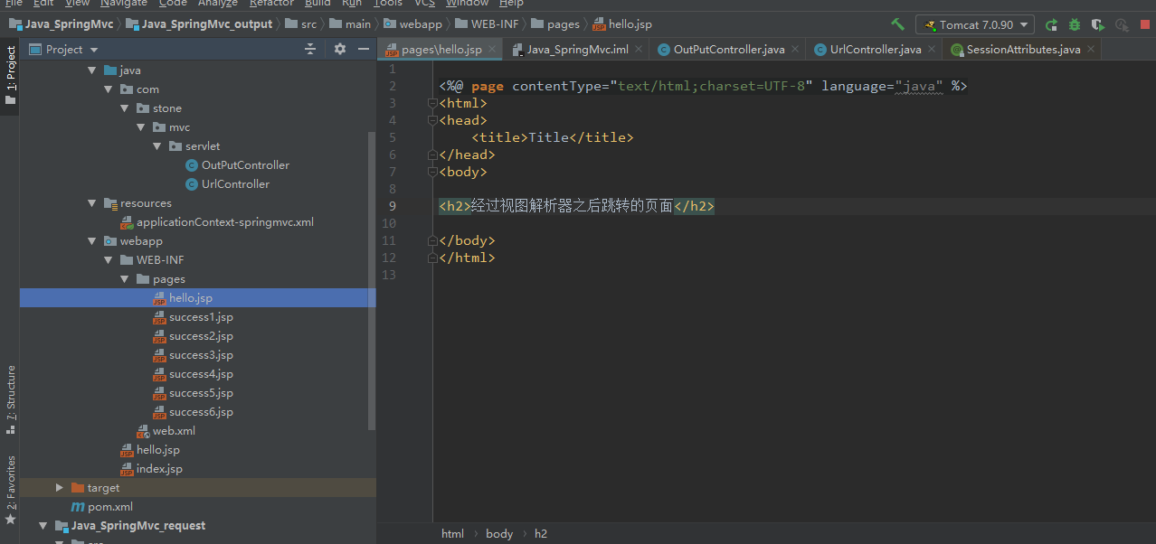Click the web.xml file icon in tree
1156x544 pixels.
[143, 431]
